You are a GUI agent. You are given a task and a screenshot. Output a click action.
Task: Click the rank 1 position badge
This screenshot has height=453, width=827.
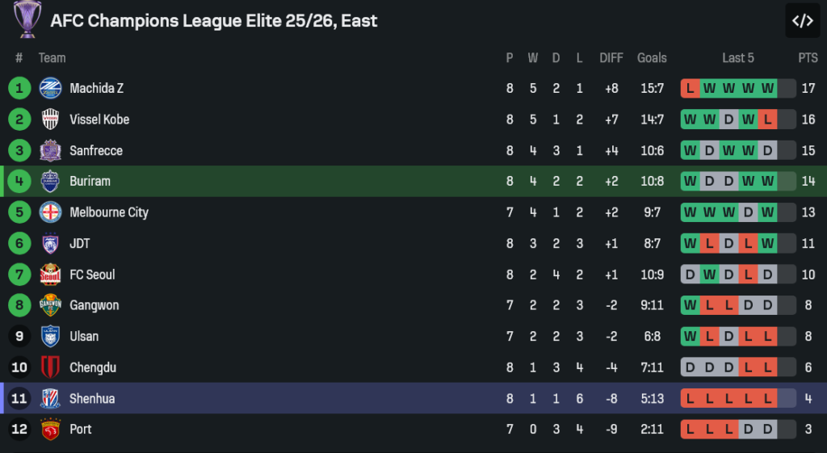coord(19,88)
